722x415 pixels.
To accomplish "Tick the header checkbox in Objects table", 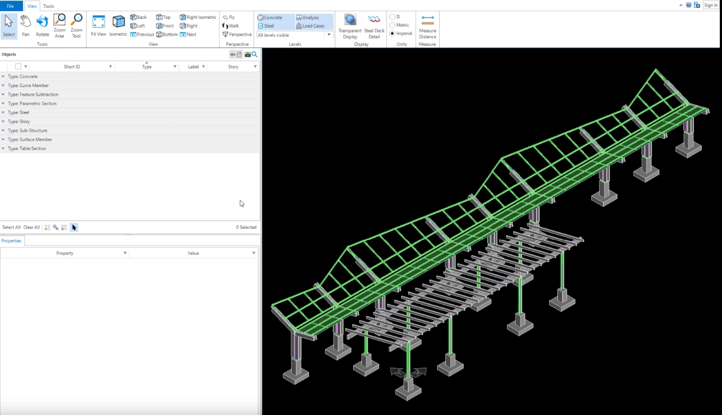I will point(18,67).
